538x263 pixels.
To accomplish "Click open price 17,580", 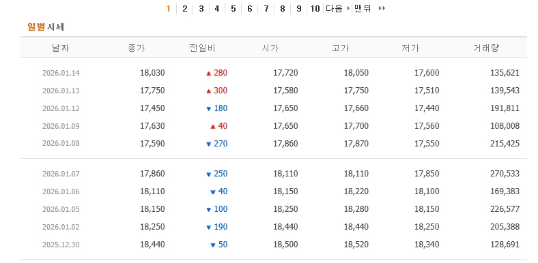I will pyautogui.click(x=285, y=91).
